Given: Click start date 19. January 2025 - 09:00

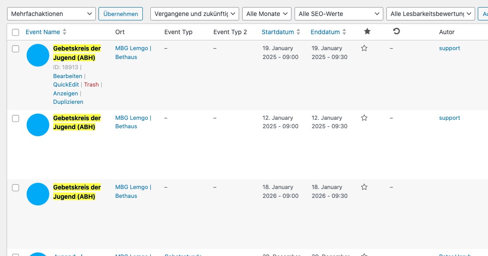Looking at the screenshot, I should 280,53.
